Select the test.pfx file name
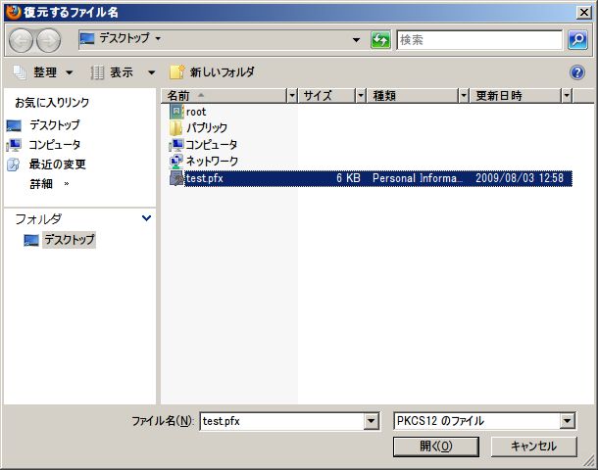Screen dimensions: 598x470 [x=204, y=178]
